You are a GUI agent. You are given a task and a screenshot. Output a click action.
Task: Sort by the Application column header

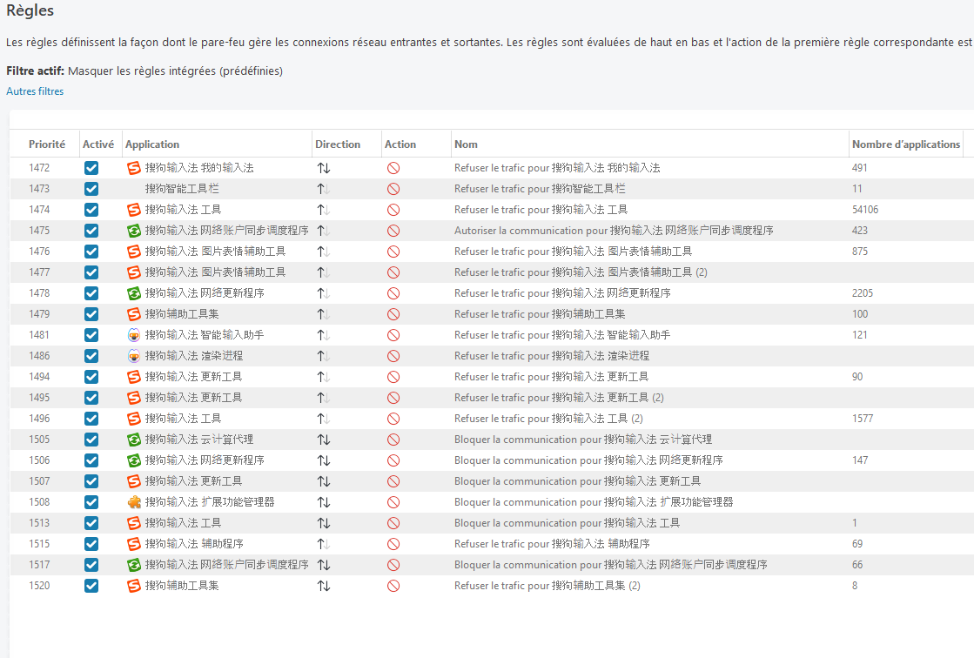(152, 144)
